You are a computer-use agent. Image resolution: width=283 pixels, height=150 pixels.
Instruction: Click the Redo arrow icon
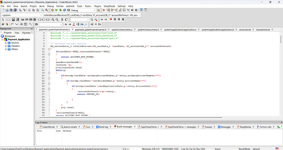coord(24,10)
